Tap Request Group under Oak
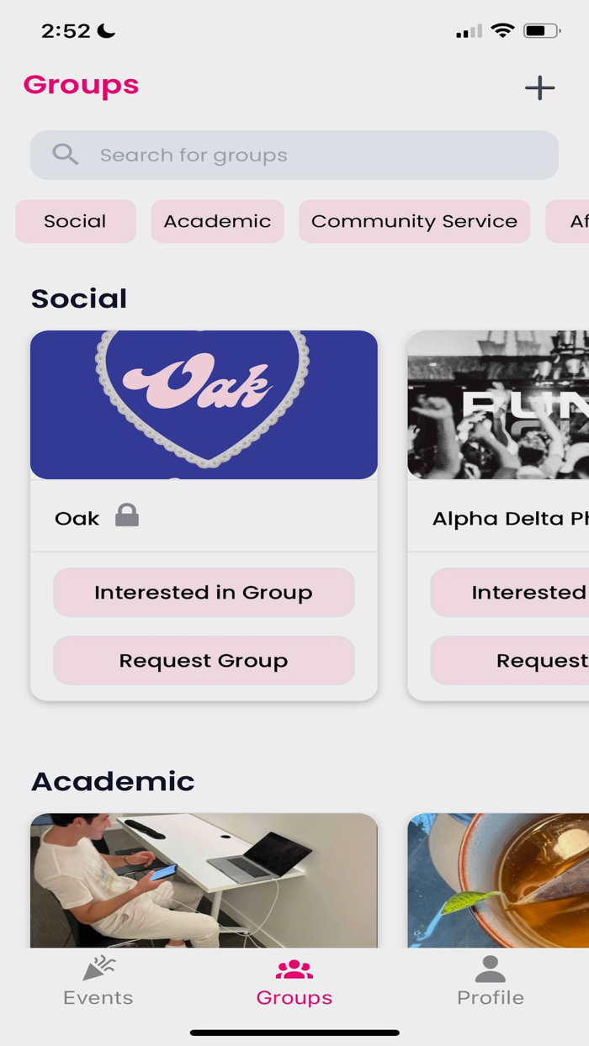The height and width of the screenshot is (1046, 589). pyautogui.click(x=204, y=660)
